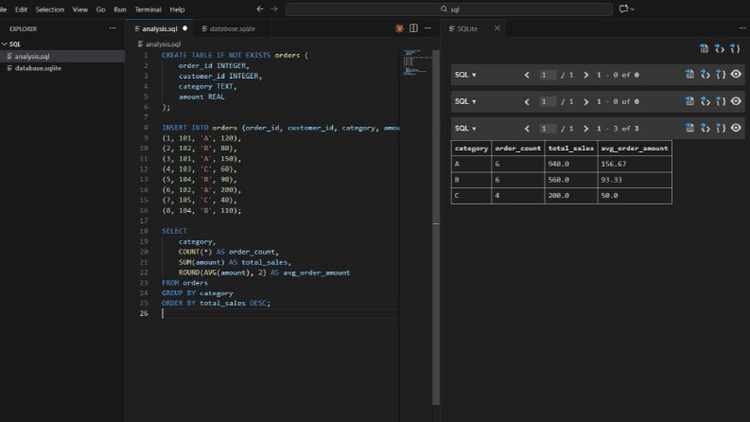
Task: Export all results as HTML in top toolbar
Action: click(x=720, y=48)
